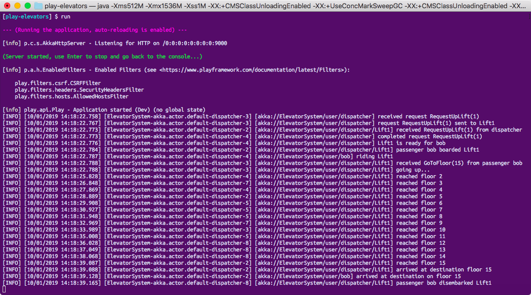Click the red close window button
This screenshot has width=531, height=295.
point(7,6)
